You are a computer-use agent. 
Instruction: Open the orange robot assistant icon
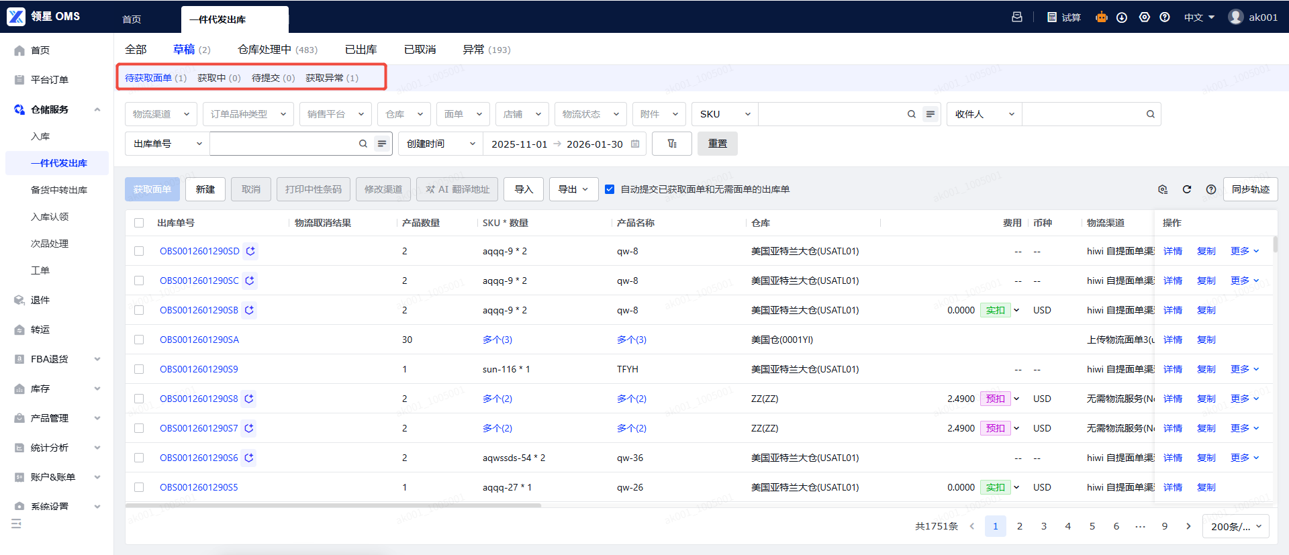[x=1101, y=17]
